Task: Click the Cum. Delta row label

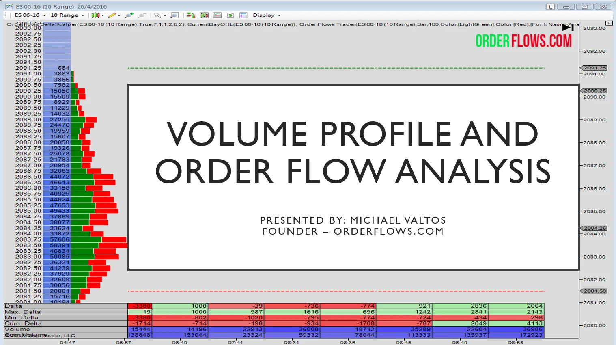Action: click(23, 323)
